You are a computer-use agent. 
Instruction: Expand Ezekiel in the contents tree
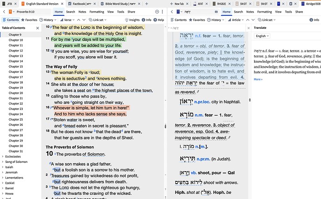click(x=3, y=183)
